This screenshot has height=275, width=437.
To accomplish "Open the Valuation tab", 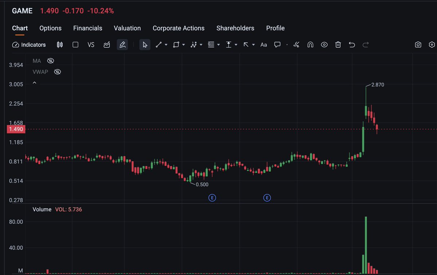I will [x=127, y=28].
